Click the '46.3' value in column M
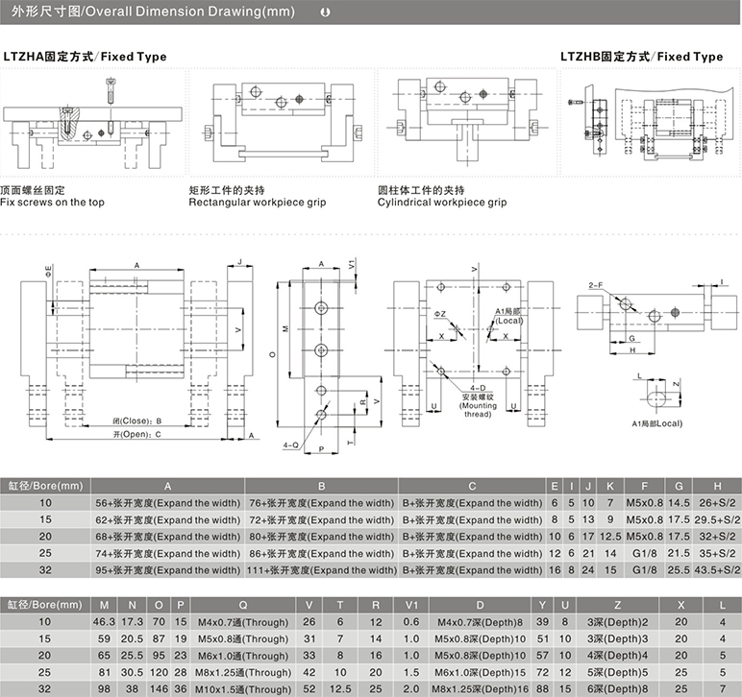 coord(104,622)
